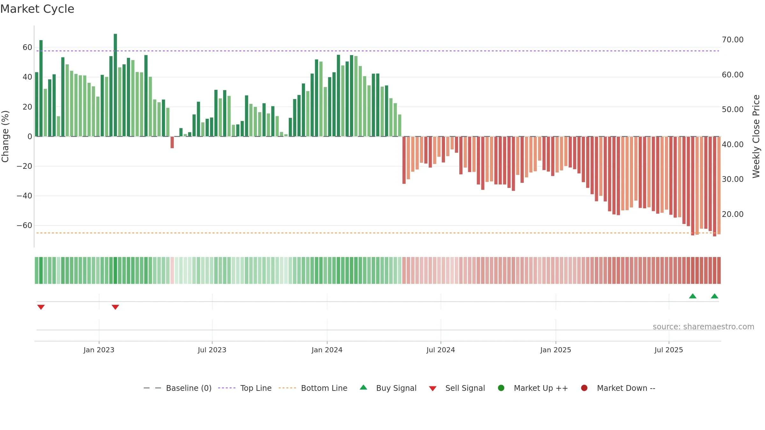Viewport: 765px width, 430px height.
Task: Click the lone red bar below zero in mid 2023
Action: pyautogui.click(x=172, y=142)
